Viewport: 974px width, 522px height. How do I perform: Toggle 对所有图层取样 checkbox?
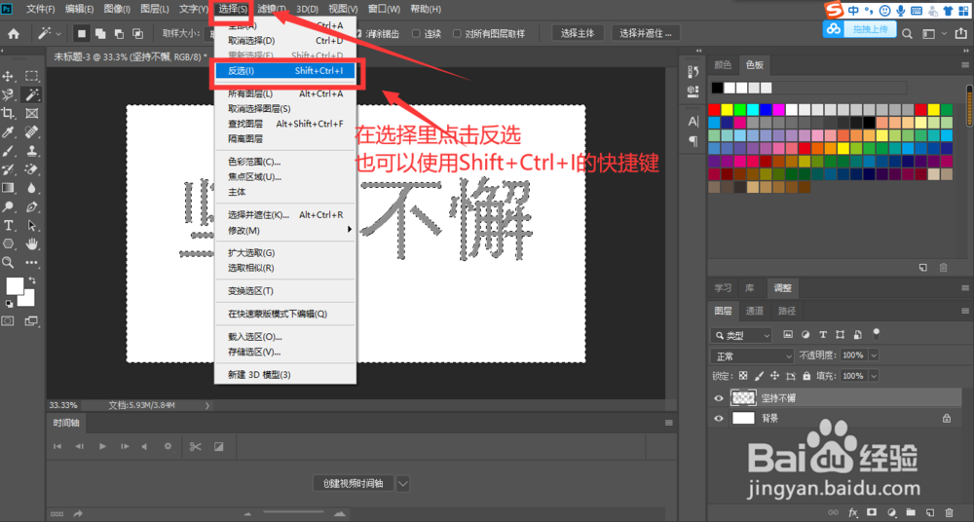tap(457, 33)
